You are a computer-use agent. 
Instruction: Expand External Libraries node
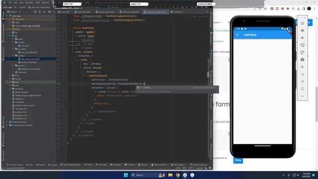click(x=7, y=122)
